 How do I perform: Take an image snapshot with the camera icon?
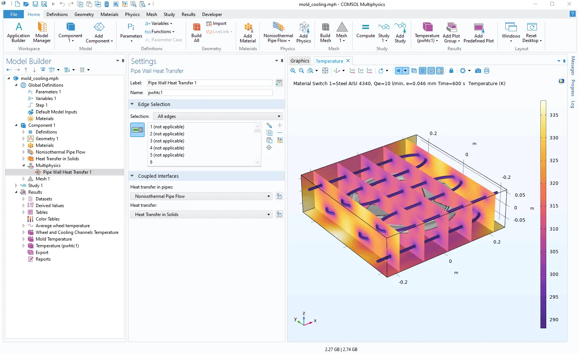coord(478,71)
